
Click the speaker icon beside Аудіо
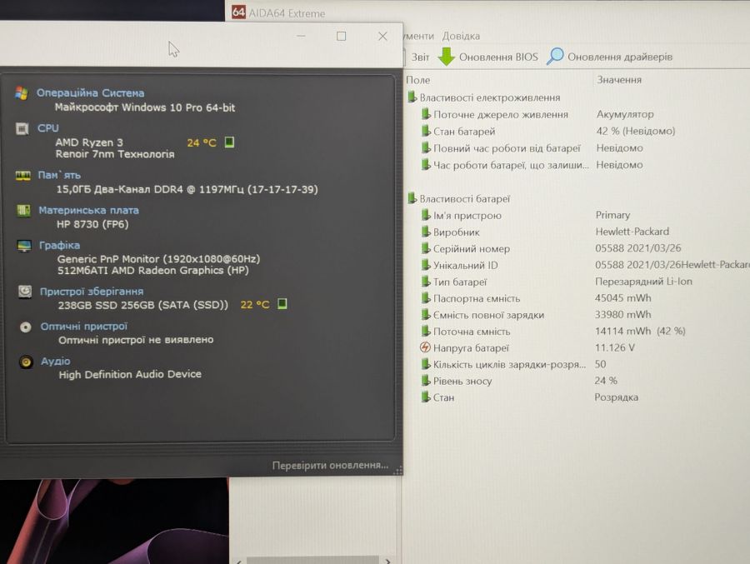[26, 362]
